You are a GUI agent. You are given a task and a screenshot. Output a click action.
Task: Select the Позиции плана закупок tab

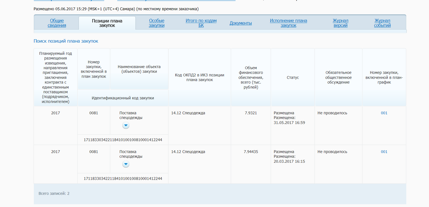107,23
